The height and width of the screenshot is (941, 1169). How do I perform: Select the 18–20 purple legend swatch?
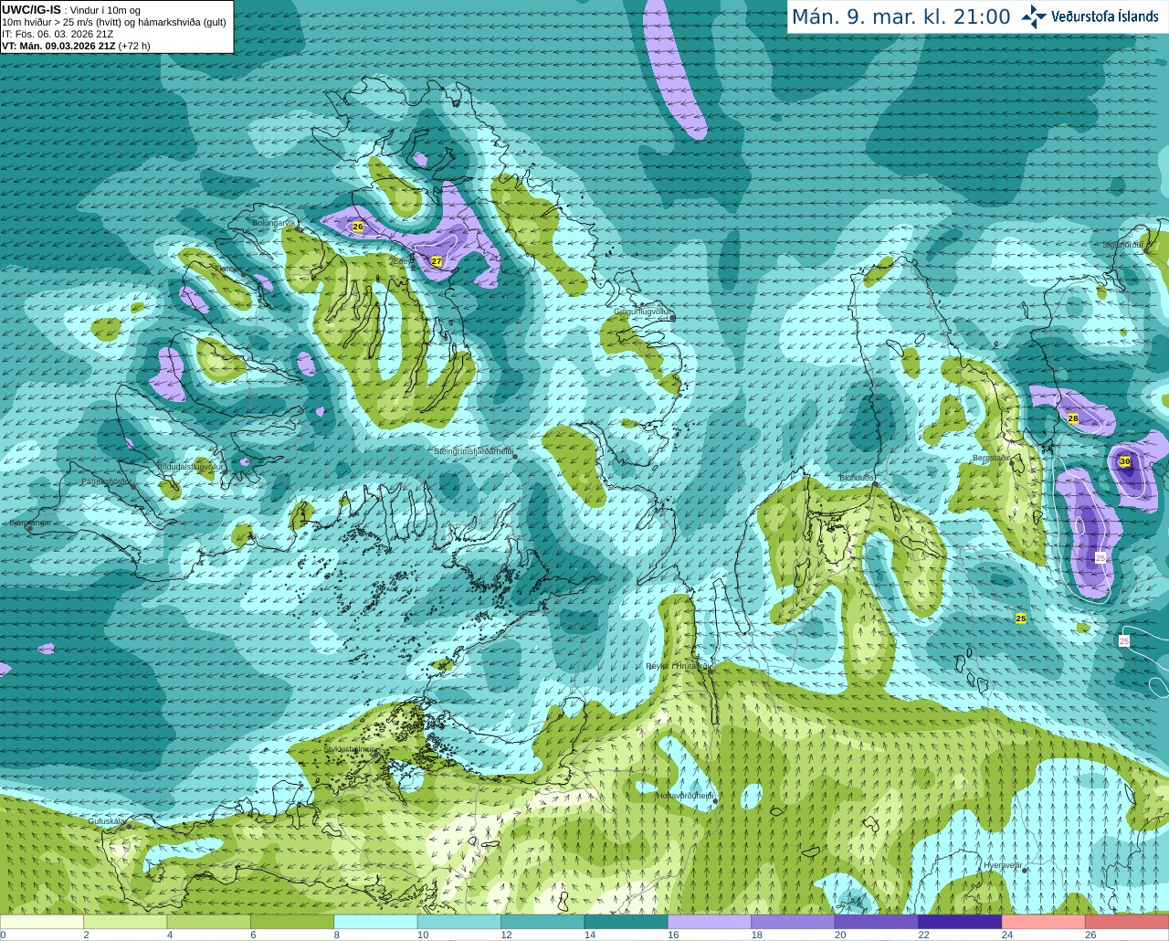(x=793, y=922)
